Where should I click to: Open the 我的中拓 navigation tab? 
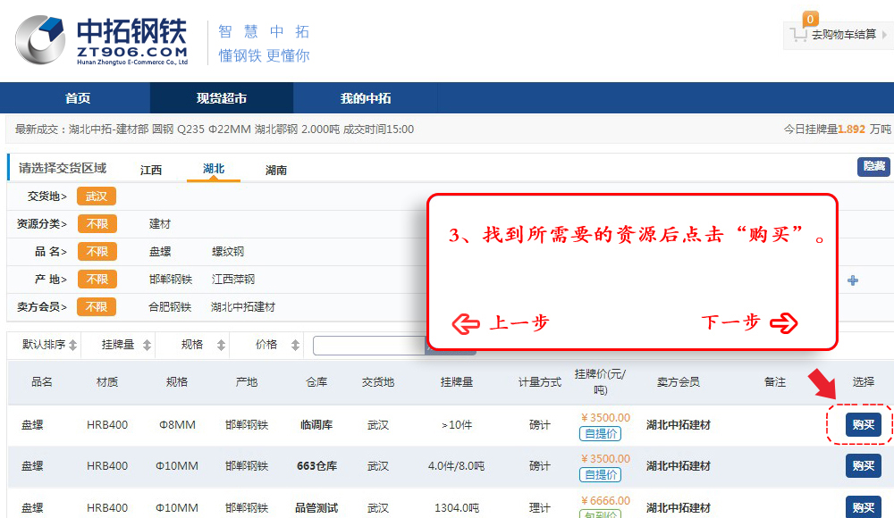(366, 98)
